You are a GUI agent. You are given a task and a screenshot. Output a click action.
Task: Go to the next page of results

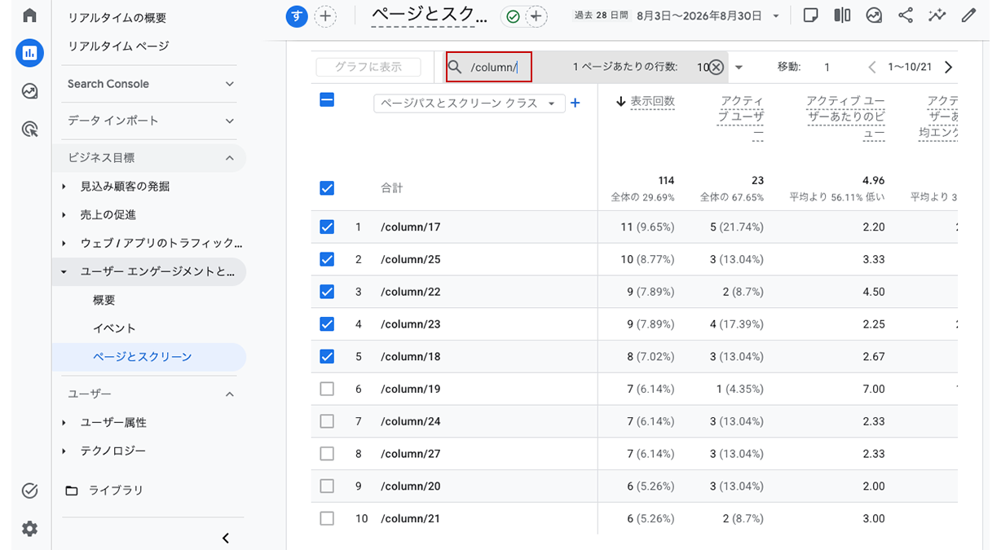(x=948, y=68)
